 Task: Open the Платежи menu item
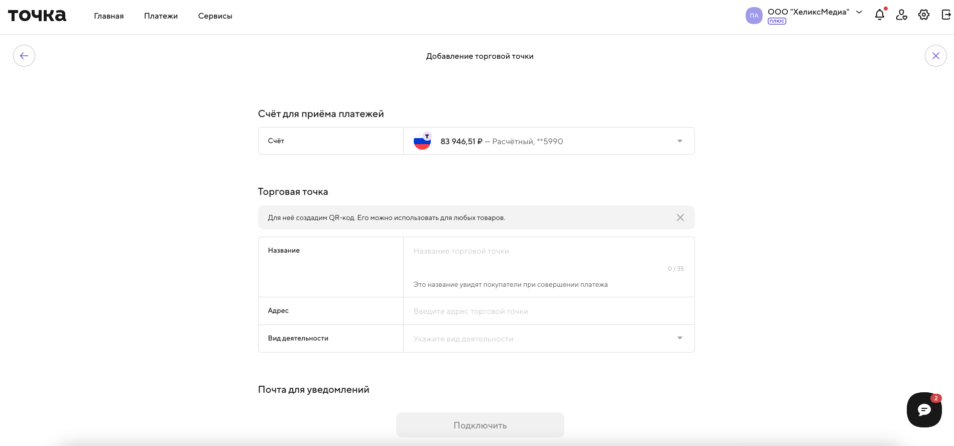click(161, 16)
